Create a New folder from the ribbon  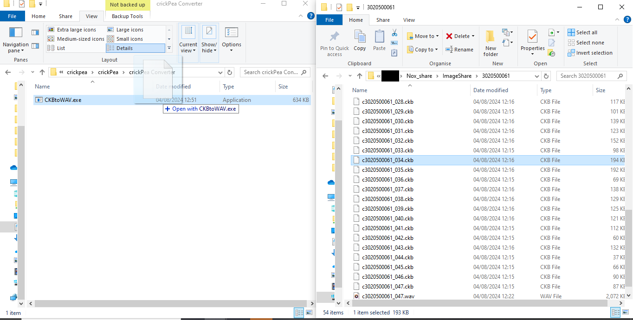pos(491,43)
